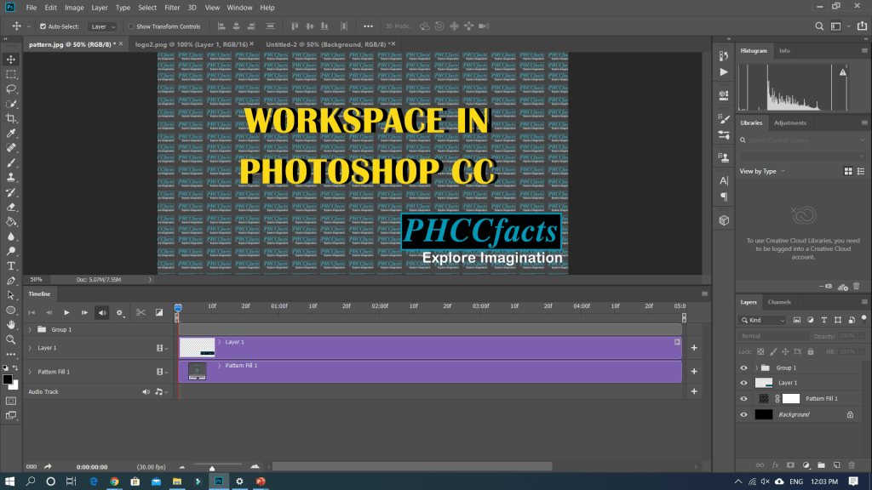
Task: Hide the Background layer with eye icon
Action: tap(743, 414)
